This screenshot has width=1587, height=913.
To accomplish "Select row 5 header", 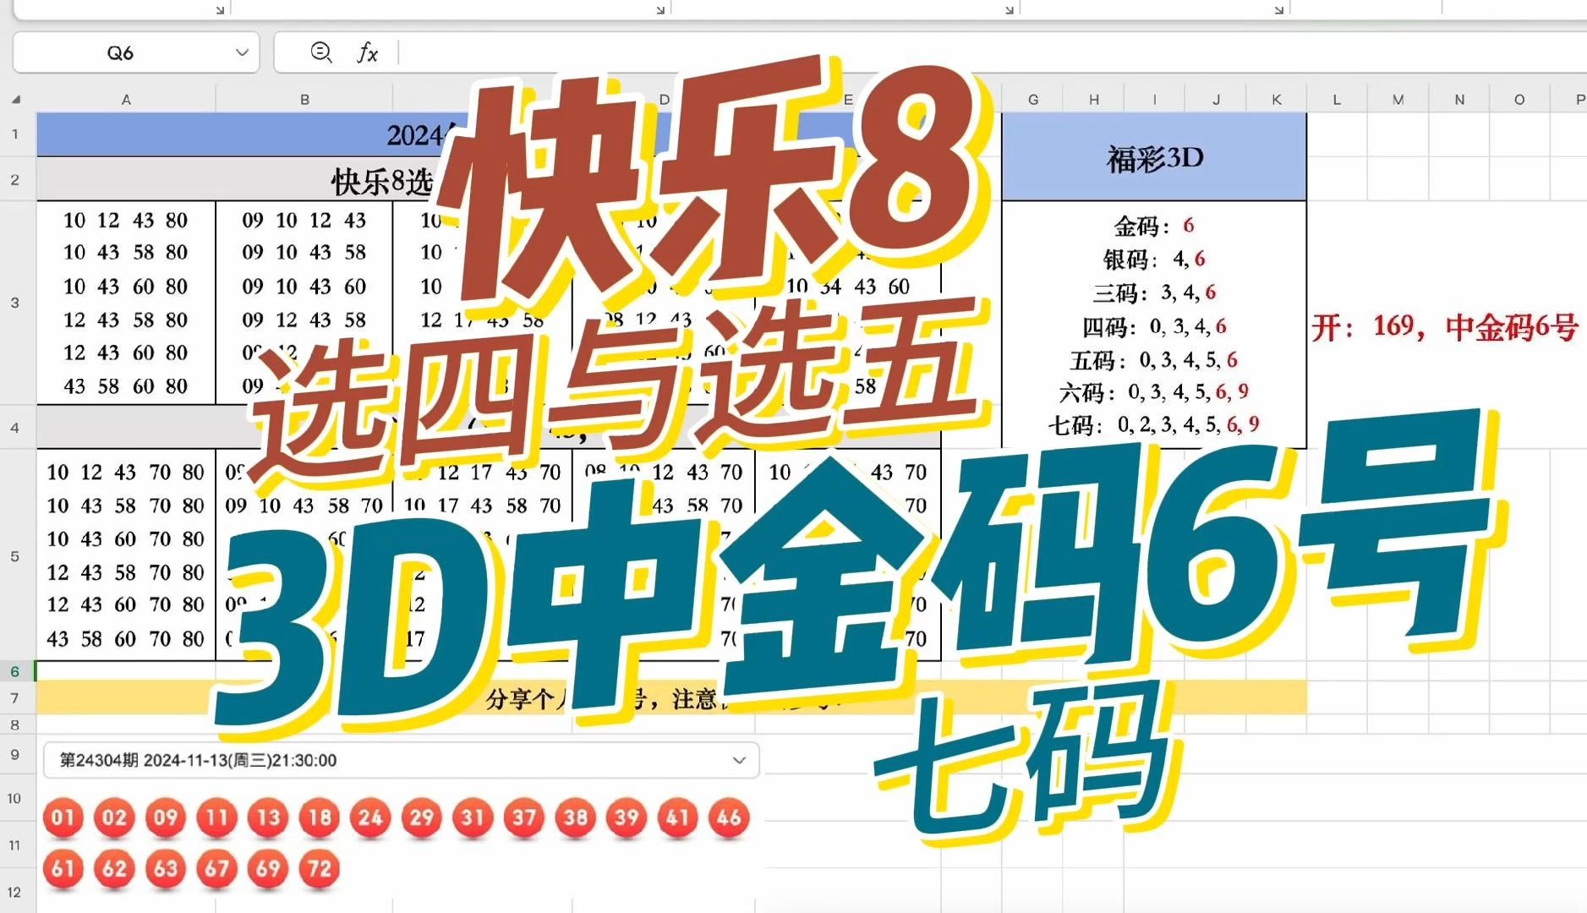I will click(x=15, y=555).
